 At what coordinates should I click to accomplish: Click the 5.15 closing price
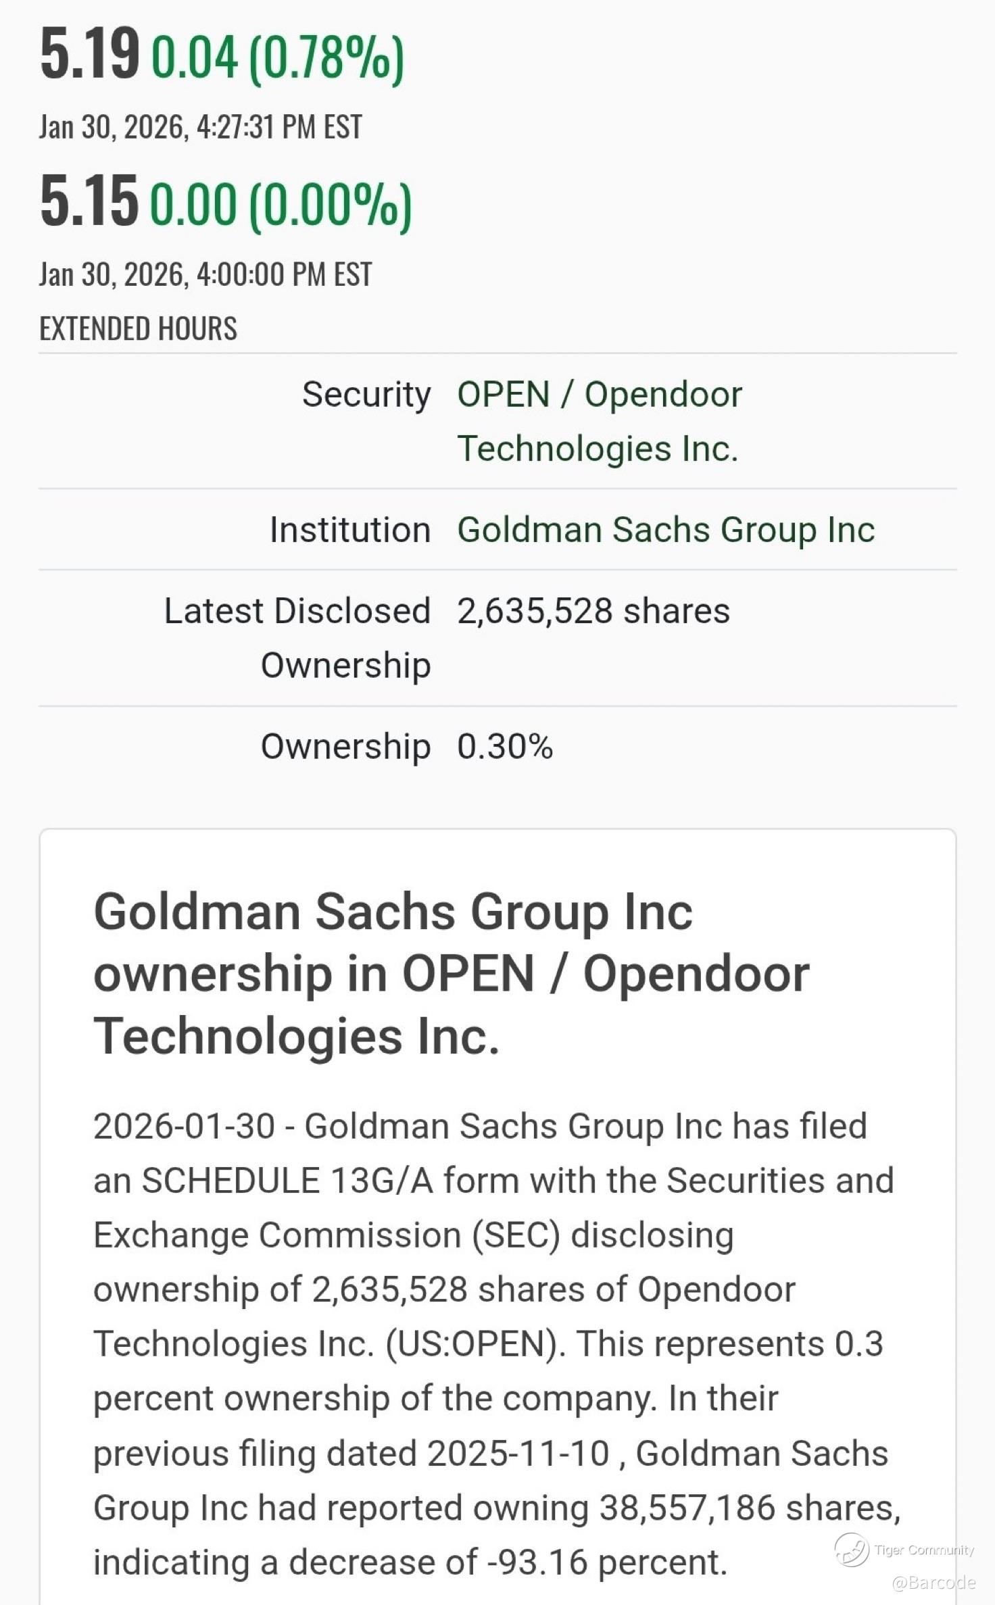(x=89, y=201)
